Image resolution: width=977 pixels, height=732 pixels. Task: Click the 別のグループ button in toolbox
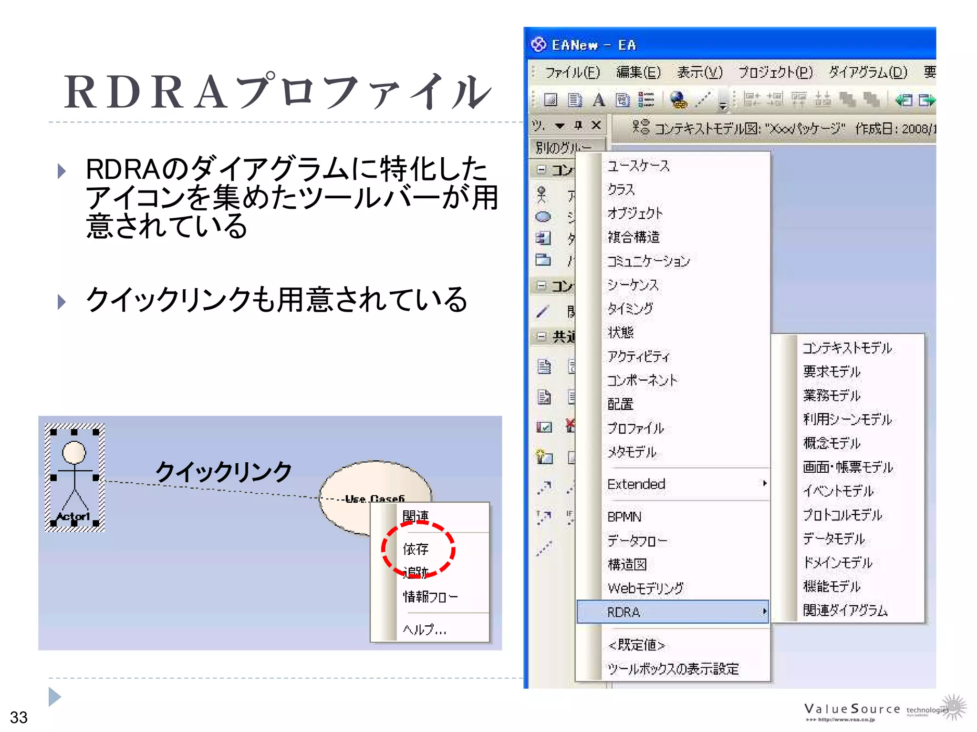[567, 147]
